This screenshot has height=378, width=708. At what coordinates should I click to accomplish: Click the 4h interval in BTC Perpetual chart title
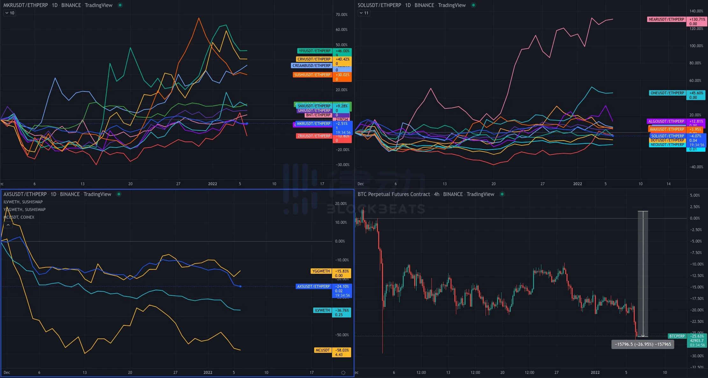pyautogui.click(x=437, y=194)
